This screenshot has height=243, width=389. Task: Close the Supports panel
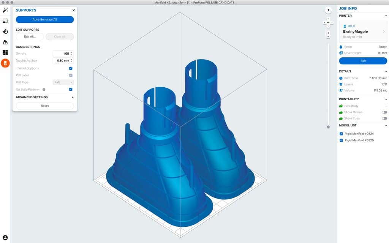(73, 11)
